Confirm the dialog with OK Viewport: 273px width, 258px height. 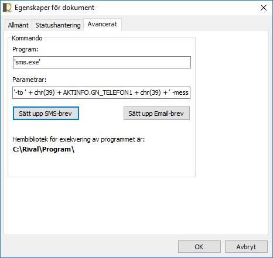pos(199,247)
